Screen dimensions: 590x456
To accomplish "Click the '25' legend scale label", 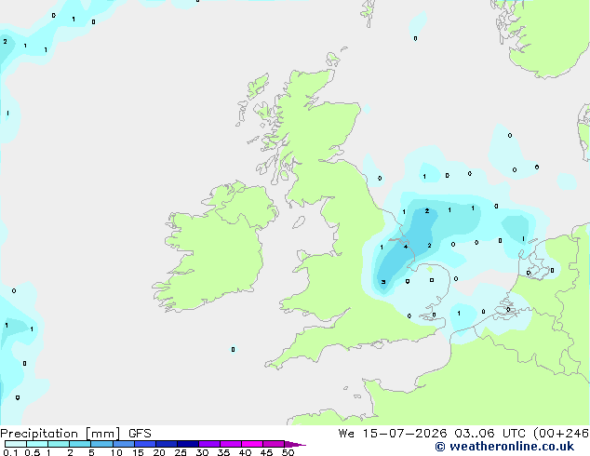I will [181, 452].
